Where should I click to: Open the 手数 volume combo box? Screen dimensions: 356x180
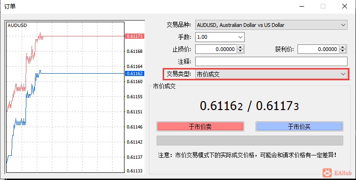(220, 37)
